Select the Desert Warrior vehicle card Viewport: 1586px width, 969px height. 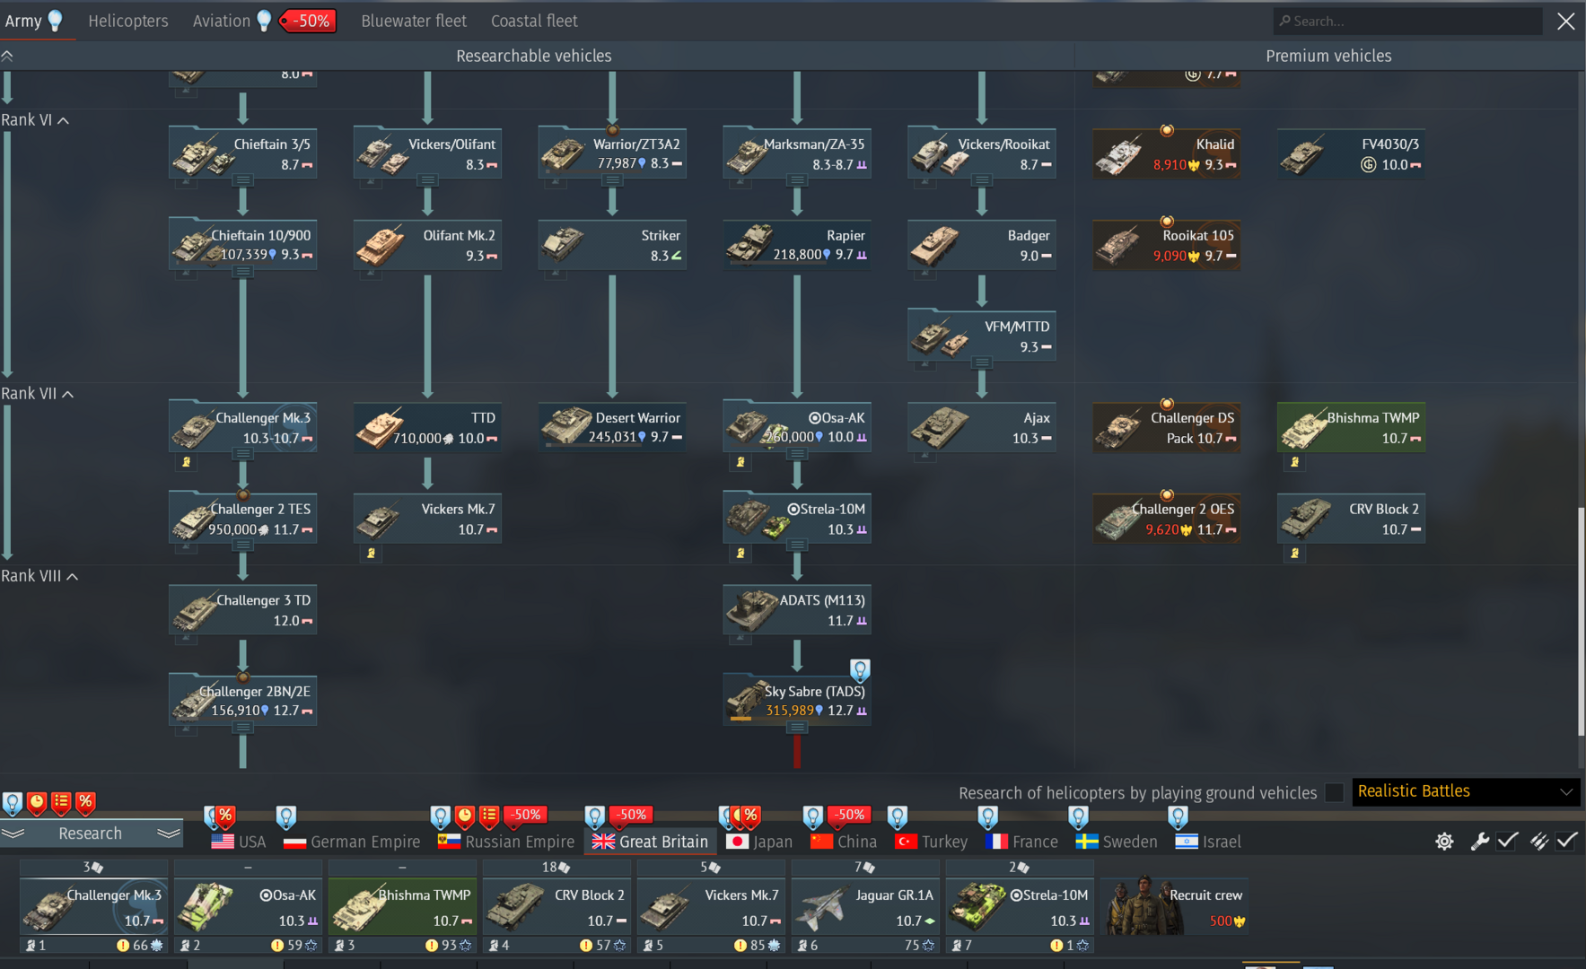pyautogui.click(x=612, y=427)
